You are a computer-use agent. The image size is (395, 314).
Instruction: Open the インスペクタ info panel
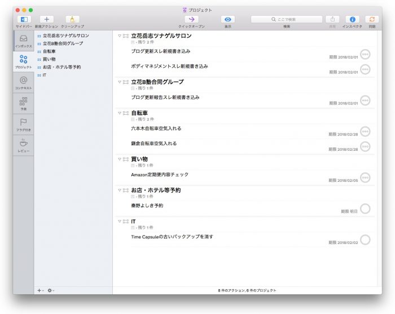(x=352, y=19)
